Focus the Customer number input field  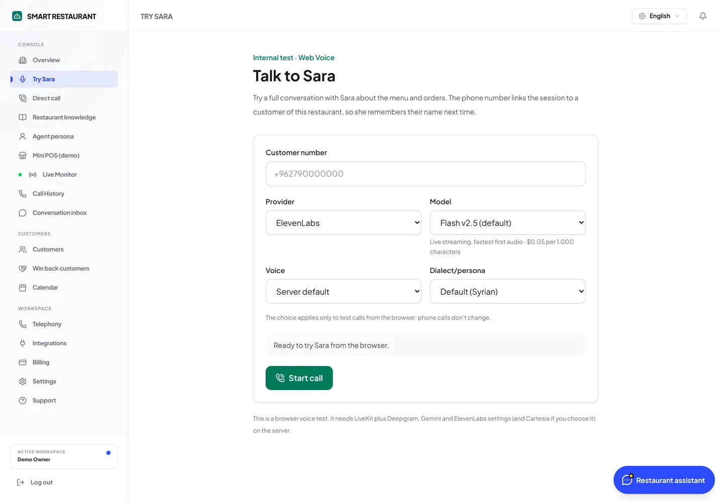pyautogui.click(x=426, y=174)
